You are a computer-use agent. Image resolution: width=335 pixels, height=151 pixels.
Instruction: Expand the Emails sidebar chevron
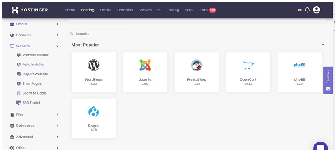tap(57, 24)
